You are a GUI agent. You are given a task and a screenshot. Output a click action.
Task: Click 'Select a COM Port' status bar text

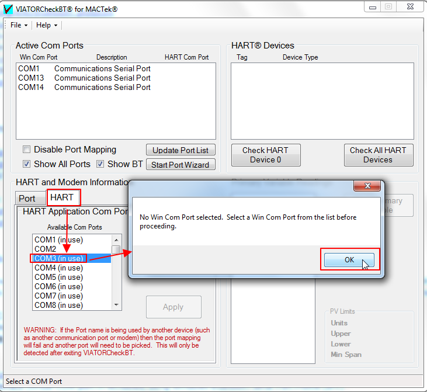pyautogui.click(x=34, y=381)
